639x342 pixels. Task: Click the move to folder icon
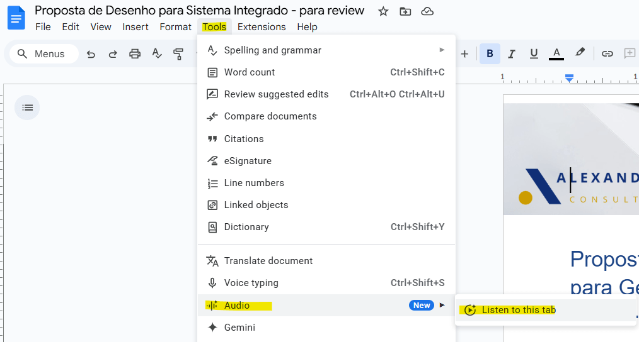pos(405,11)
